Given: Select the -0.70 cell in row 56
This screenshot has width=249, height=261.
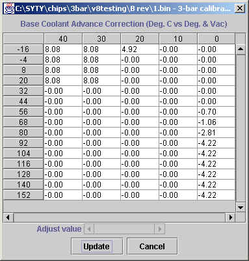Looking at the screenshot, I should point(216,112).
